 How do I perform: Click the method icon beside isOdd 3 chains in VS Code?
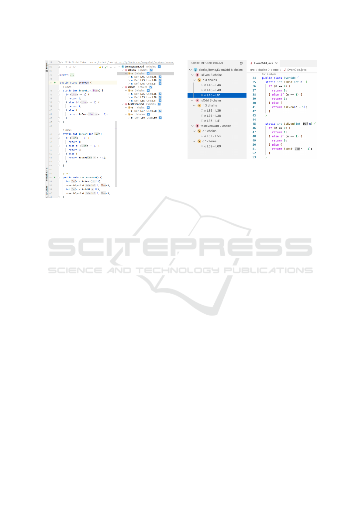(x=197, y=100)
